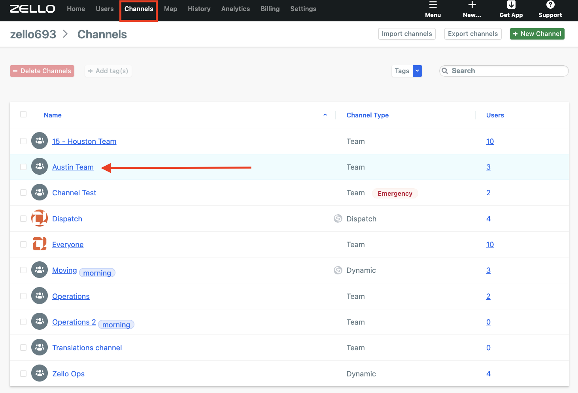The height and width of the screenshot is (393, 578).
Task: Sort by Channel Type column header
Action: point(368,115)
